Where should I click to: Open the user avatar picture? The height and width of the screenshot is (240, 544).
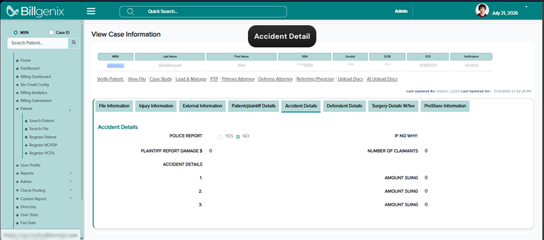click(x=482, y=10)
